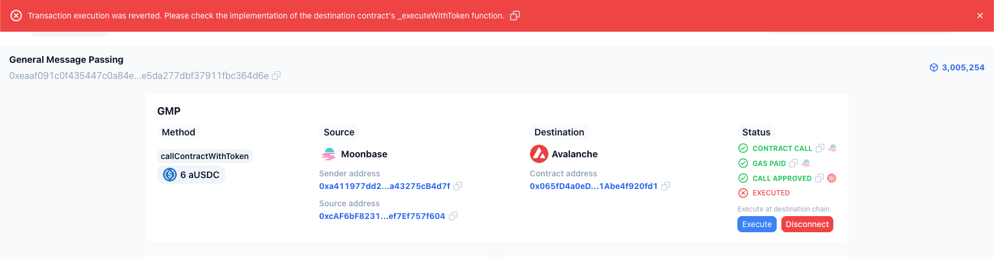
Task: Copy the sender address
Action: point(458,186)
